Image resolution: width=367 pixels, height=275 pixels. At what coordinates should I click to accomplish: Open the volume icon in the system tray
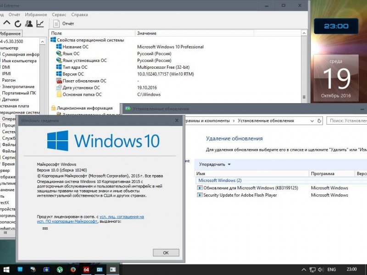click(321, 269)
